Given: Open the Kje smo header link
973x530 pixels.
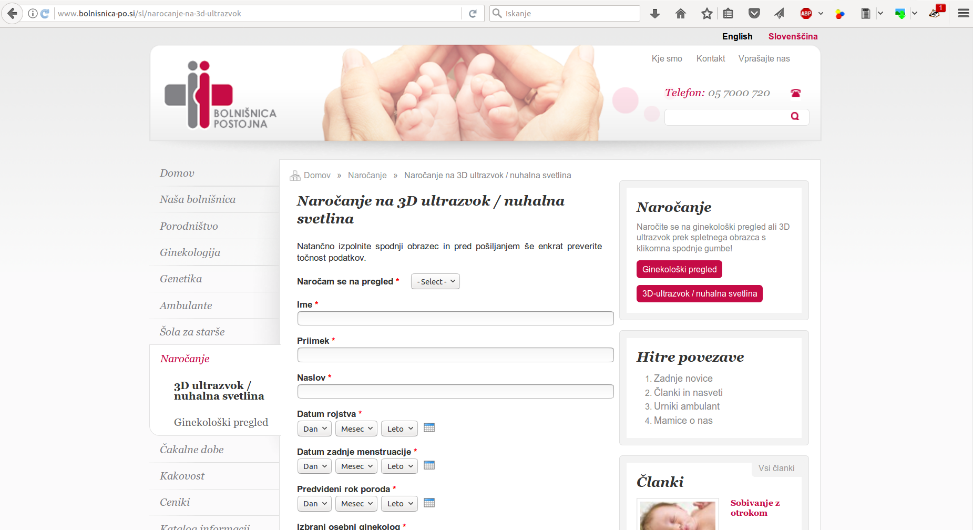Looking at the screenshot, I should point(667,58).
